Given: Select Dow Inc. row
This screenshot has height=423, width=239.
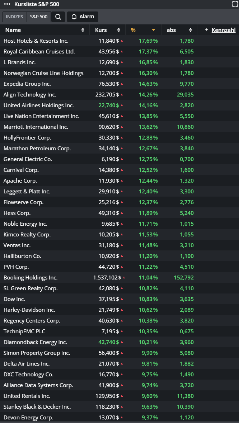Looking at the screenshot, I should pyautogui.click(x=119, y=299).
